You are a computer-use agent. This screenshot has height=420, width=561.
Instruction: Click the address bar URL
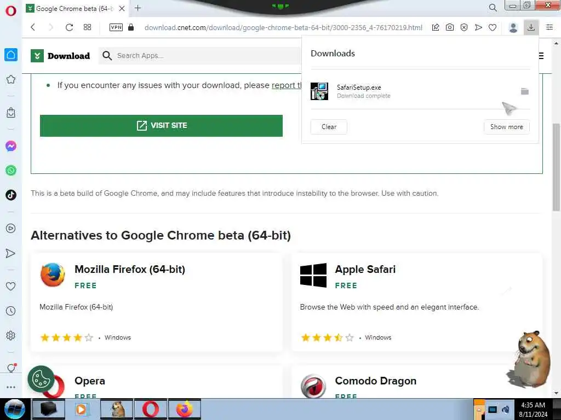(283, 27)
